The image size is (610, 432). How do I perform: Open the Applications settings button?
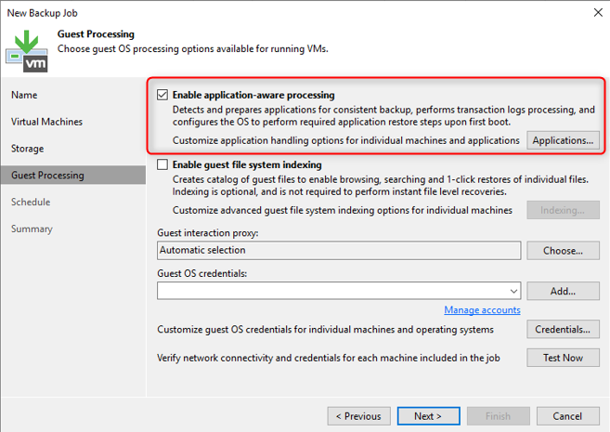click(563, 140)
